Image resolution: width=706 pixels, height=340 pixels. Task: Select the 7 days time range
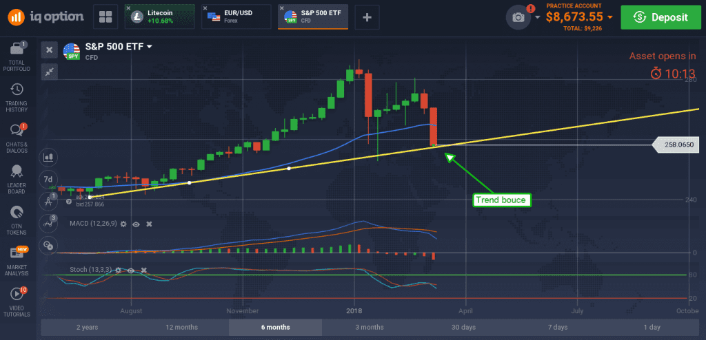[x=557, y=327]
